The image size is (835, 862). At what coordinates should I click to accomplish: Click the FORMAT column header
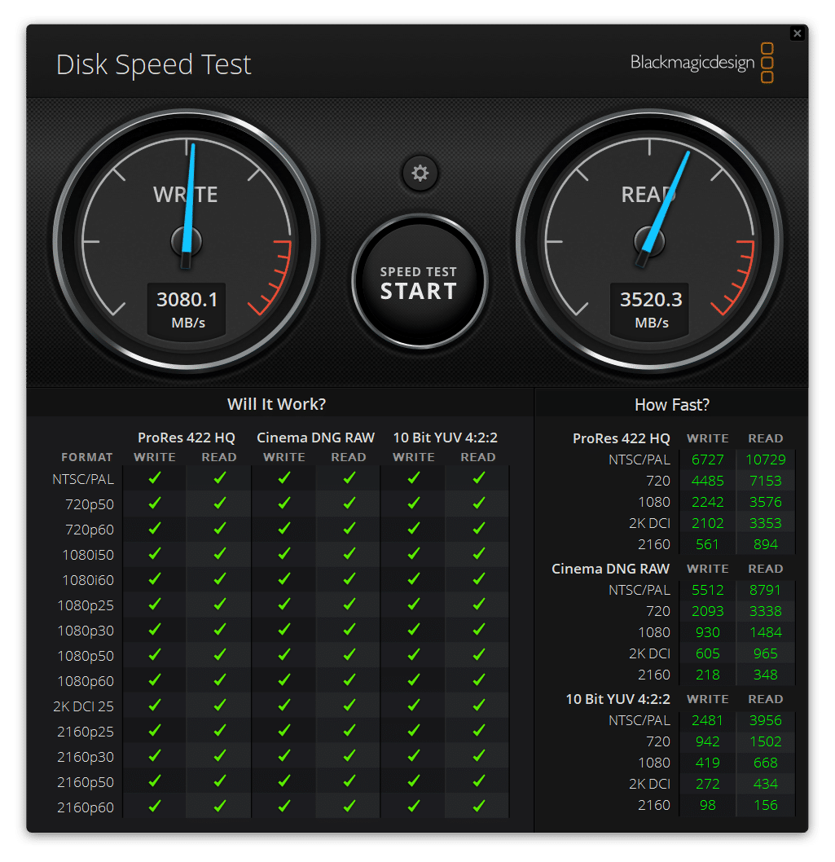[87, 457]
